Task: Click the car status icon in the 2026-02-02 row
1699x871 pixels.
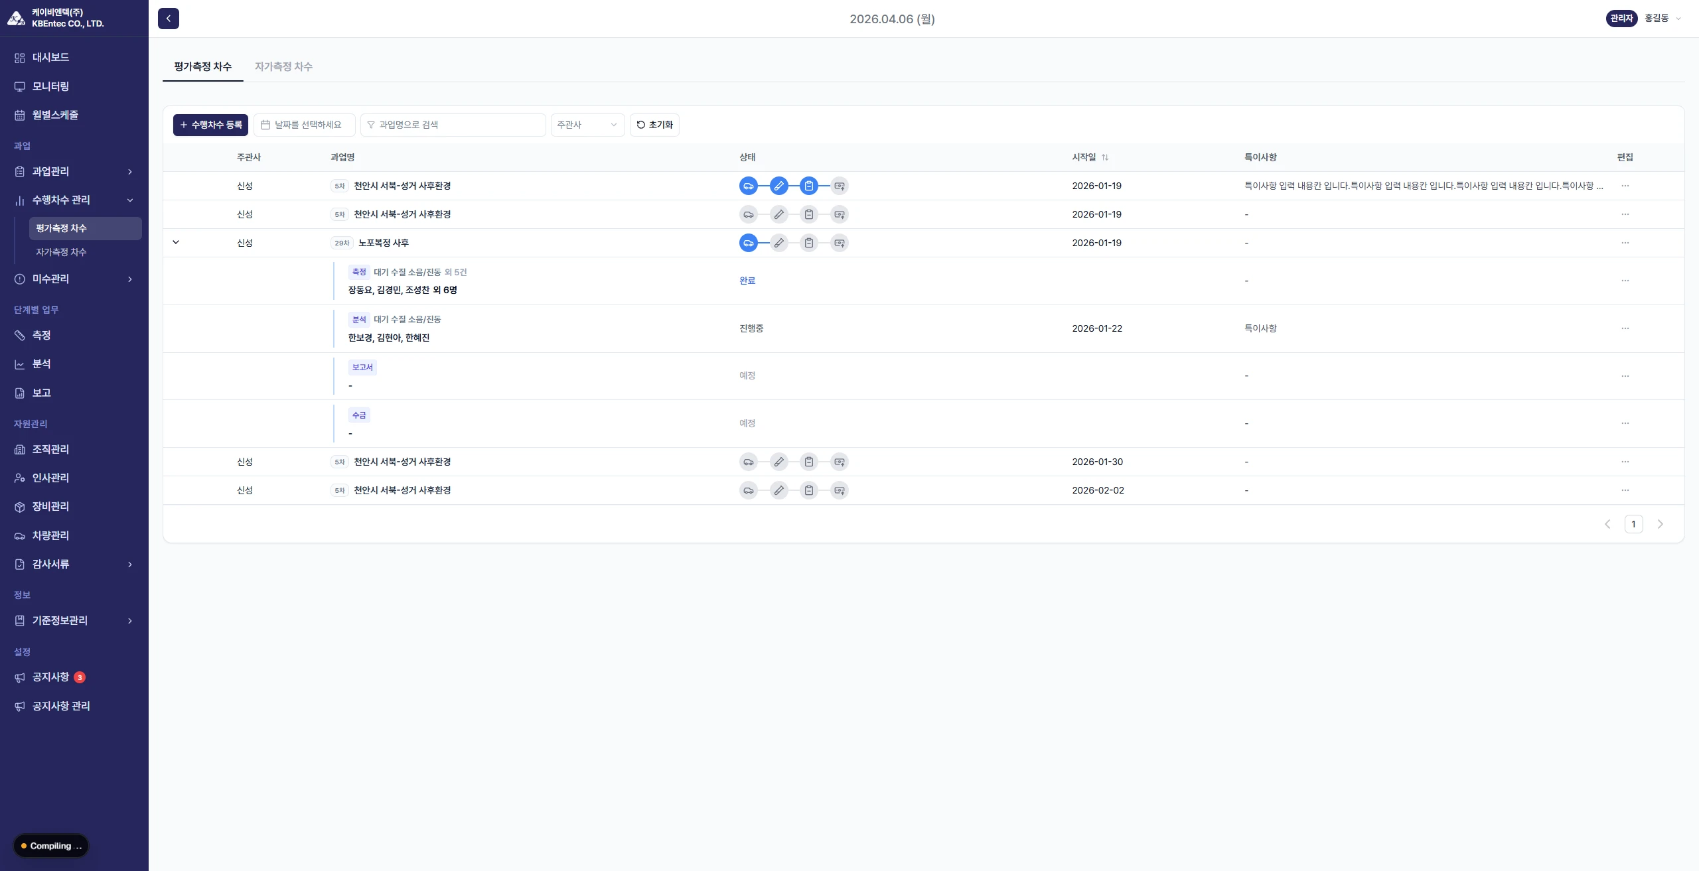Action: pyautogui.click(x=749, y=490)
